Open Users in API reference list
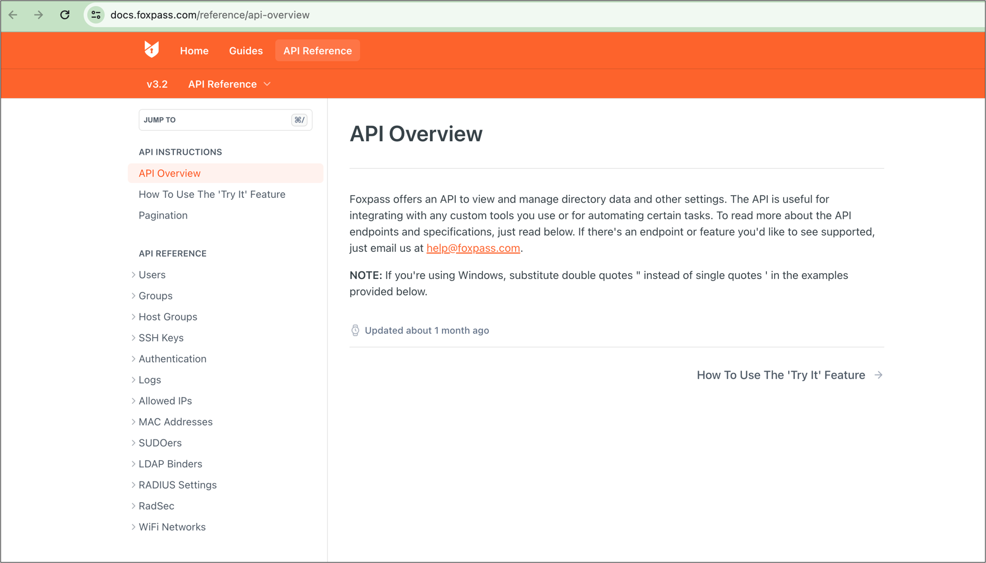The image size is (986, 563). (x=152, y=275)
